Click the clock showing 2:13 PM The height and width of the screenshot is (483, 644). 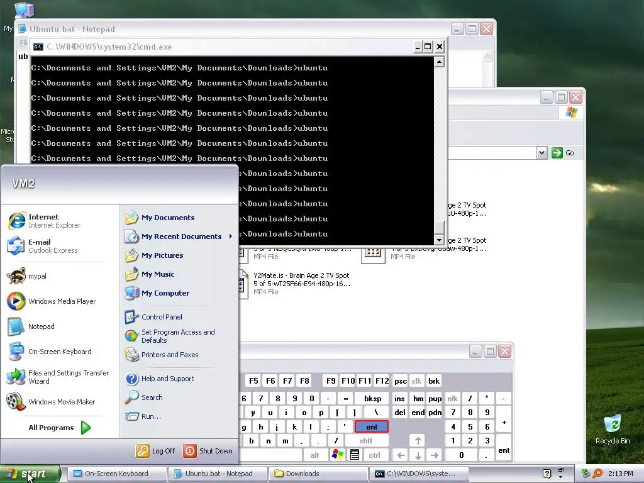point(620,474)
